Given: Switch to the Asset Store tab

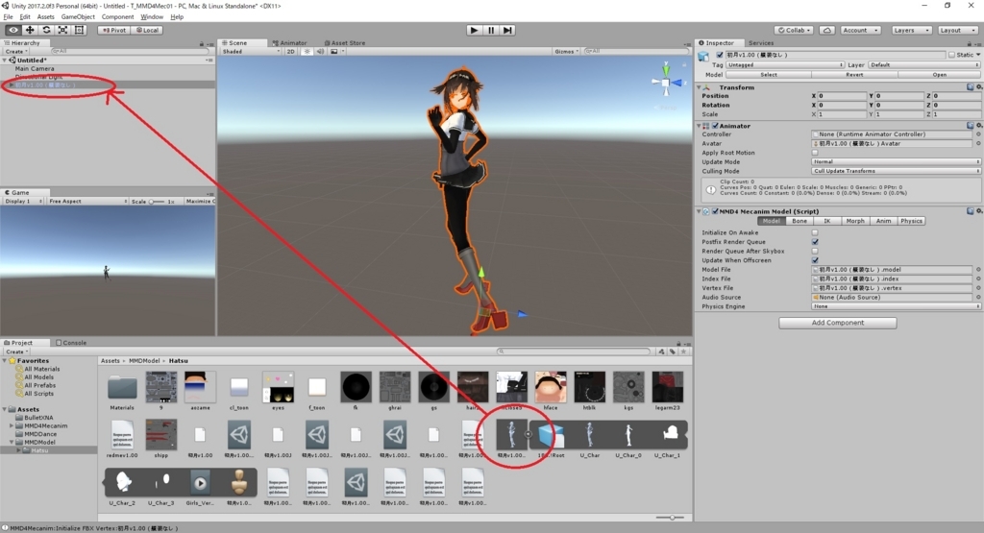Looking at the screenshot, I should point(345,43).
